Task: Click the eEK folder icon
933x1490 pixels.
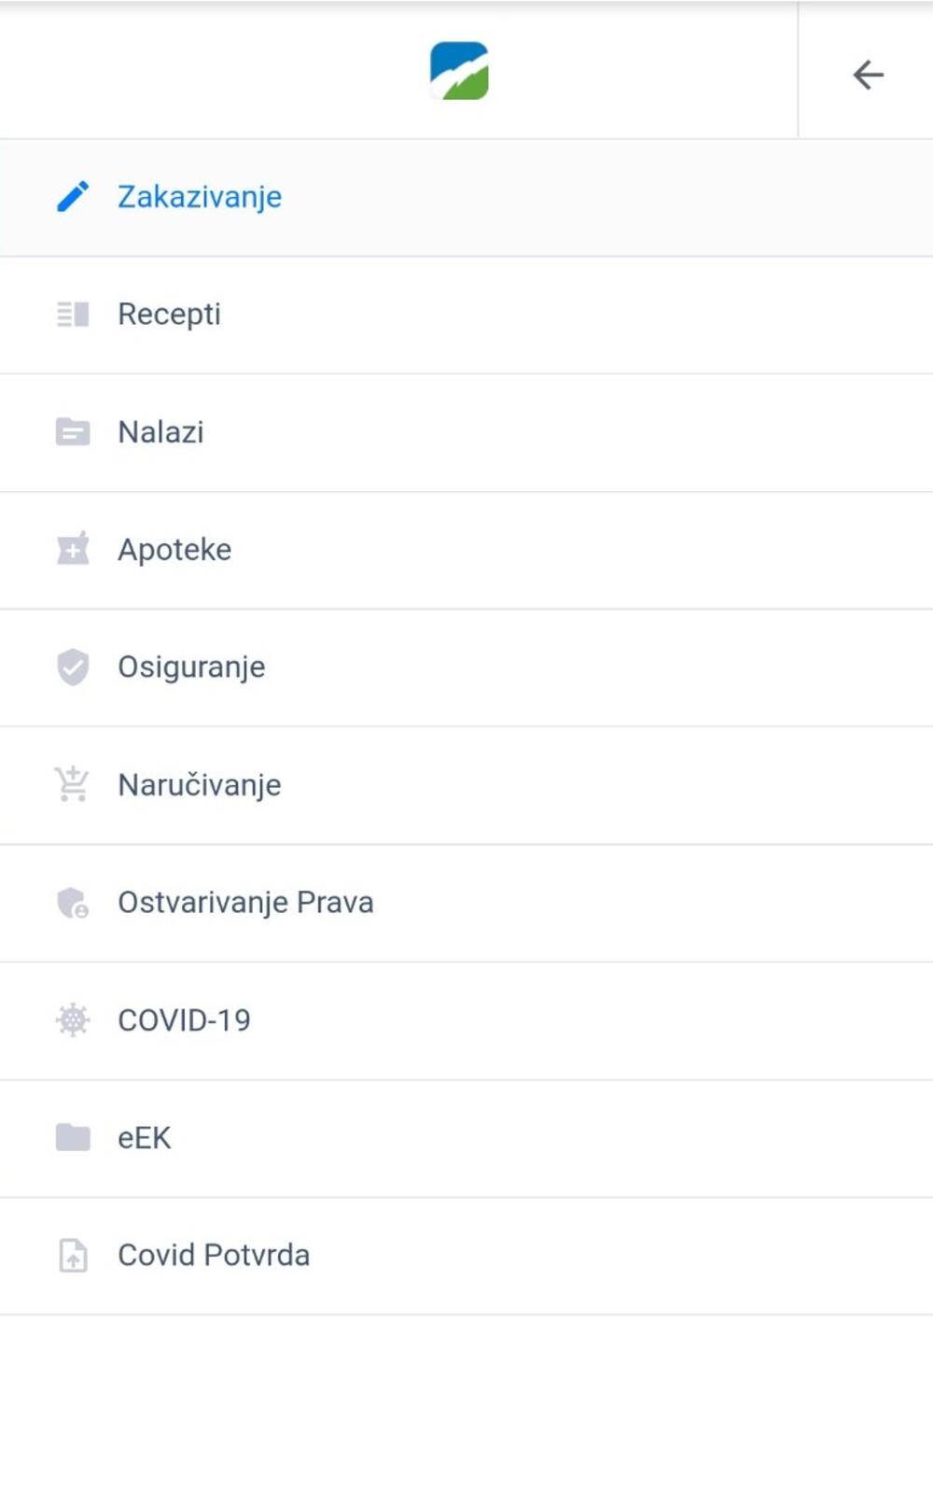Action: pyautogui.click(x=73, y=1138)
